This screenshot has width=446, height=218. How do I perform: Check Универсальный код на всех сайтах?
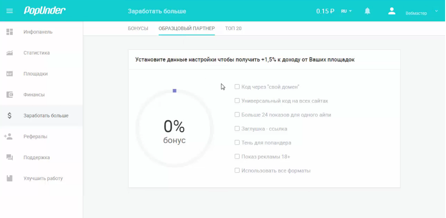click(x=237, y=101)
